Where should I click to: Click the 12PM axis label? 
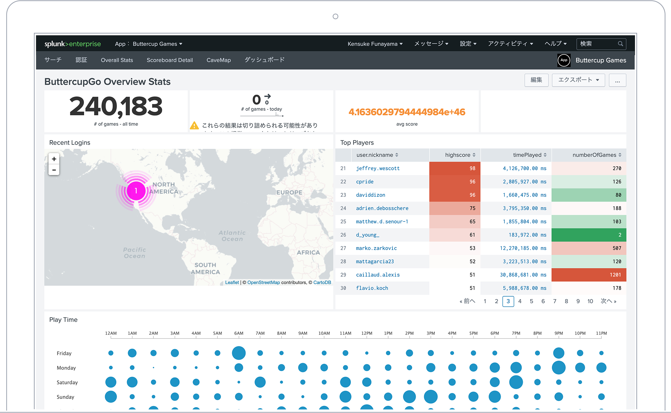[367, 333]
